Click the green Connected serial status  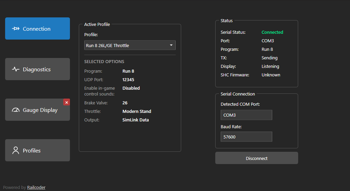point(272,32)
